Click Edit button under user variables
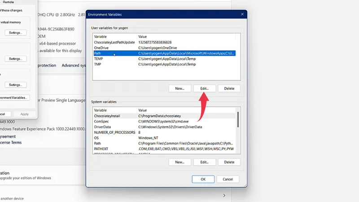Viewport: 359px width, 202px height. [x=205, y=88]
